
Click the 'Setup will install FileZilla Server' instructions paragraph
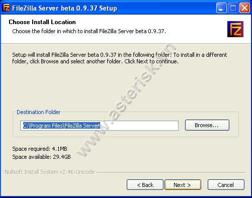(119, 58)
